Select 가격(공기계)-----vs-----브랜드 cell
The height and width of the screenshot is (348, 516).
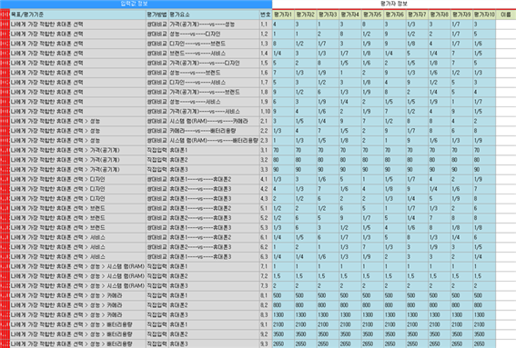coord(214,92)
